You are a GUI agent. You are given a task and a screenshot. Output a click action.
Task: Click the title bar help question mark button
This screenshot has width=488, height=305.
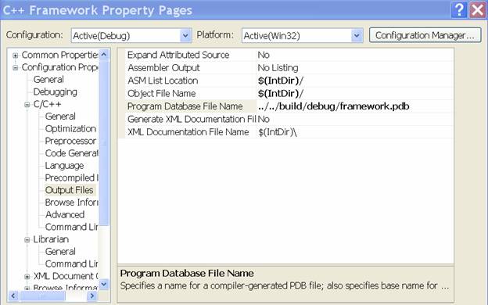[459, 10]
